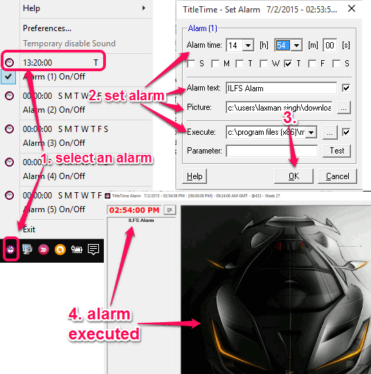
Task: Click the Alarm text input field
Action: pyautogui.click(x=281, y=88)
